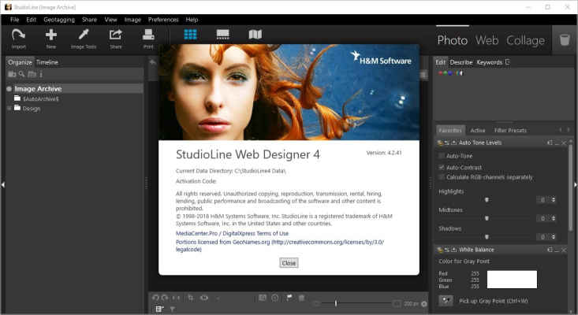Click the thumbnail settings gear icon

point(424,304)
